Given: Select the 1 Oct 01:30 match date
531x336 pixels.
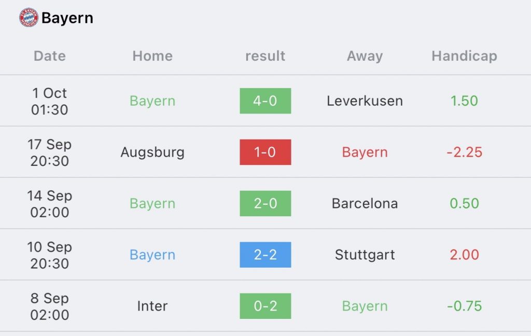Looking at the screenshot, I should click(50, 101).
